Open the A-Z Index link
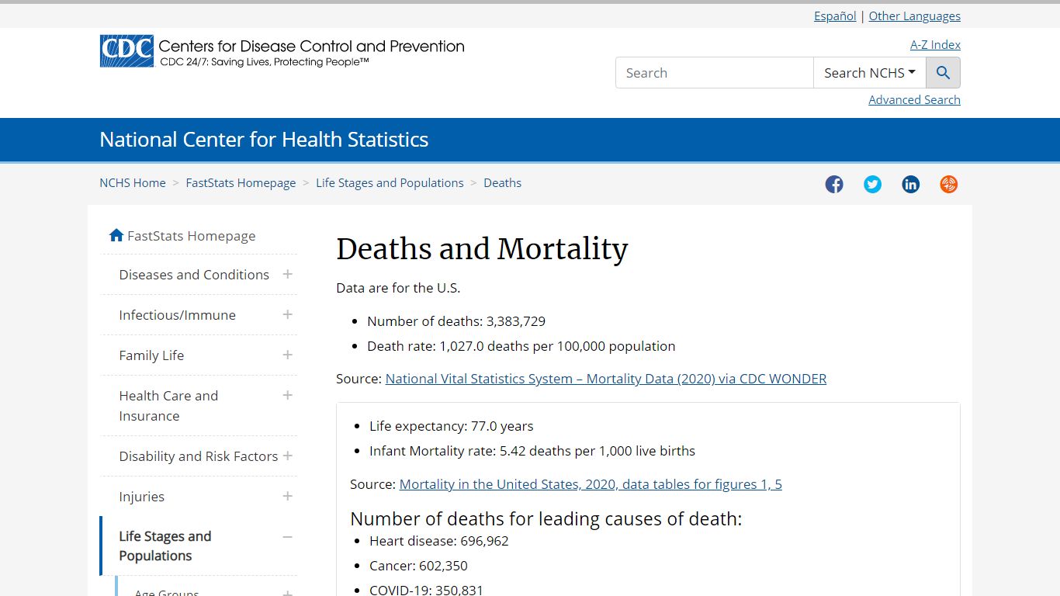The width and height of the screenshot is (1060, 596). 935,44
